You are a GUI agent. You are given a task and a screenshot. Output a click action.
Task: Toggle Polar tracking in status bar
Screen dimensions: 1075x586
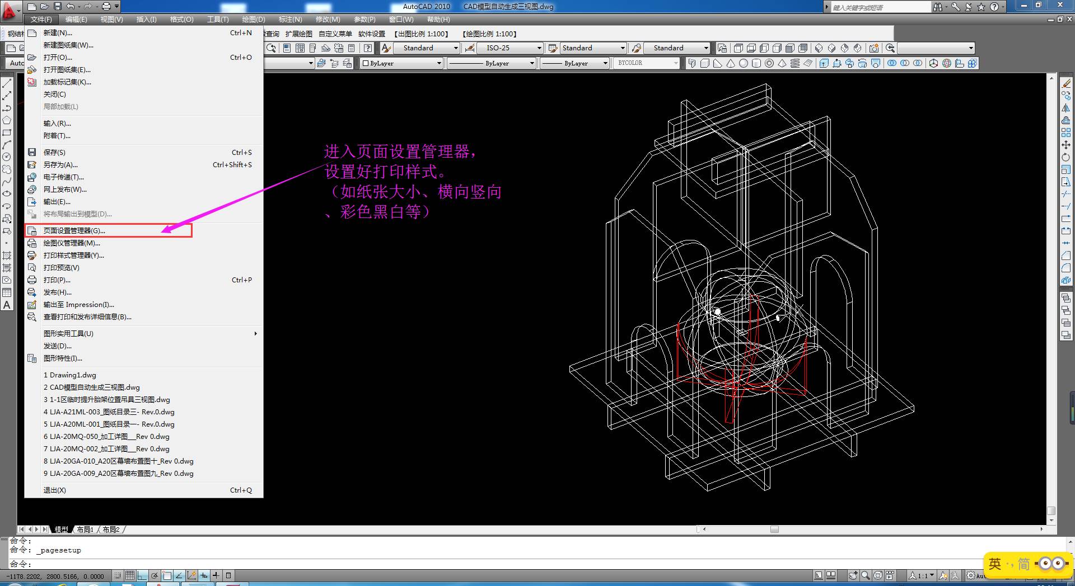tap(155, 575)
